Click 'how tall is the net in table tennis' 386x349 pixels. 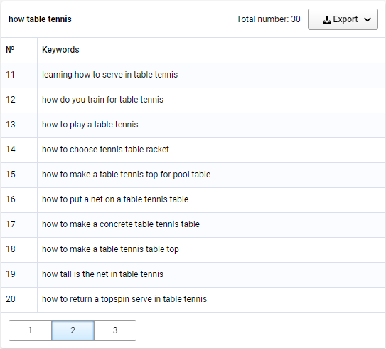[x=102, y=274]
